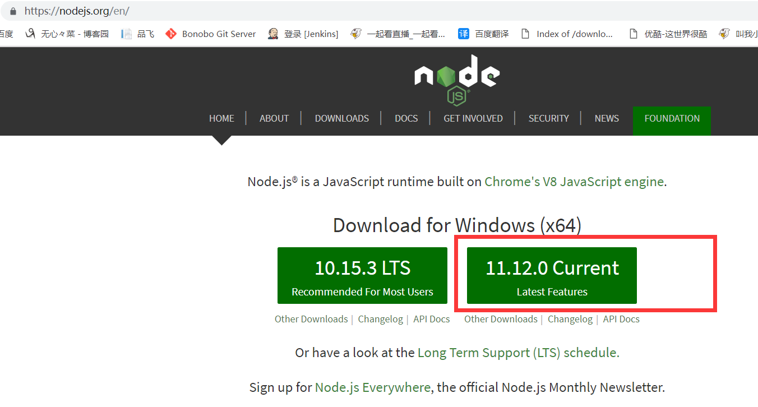The height and width of the screenshot is (407, 758).
Task: Open API Docs under the Current button
Action: coord(621,319)
